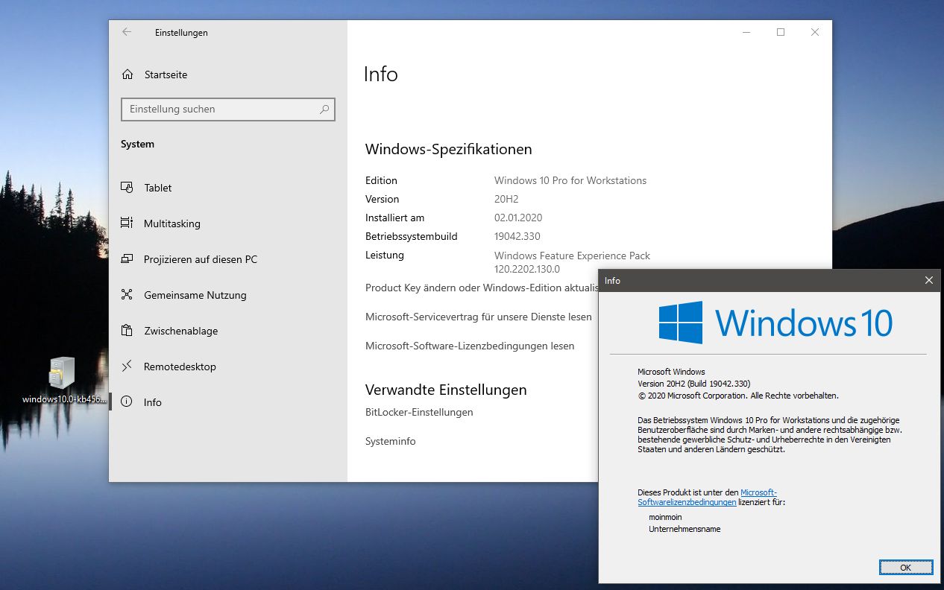Click the Remotedesktop icon
This screenshot has height=590, width=944.
click(x=127, y=367)
